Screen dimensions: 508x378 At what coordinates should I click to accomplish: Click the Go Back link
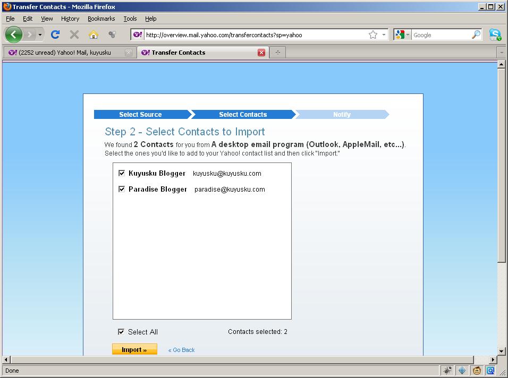coord(181,350)
